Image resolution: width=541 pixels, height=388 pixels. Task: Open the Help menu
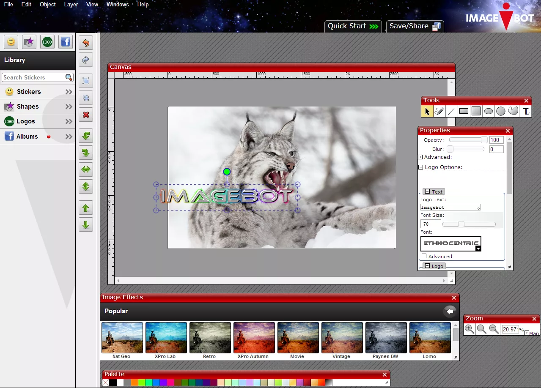[x=143, y=4]
